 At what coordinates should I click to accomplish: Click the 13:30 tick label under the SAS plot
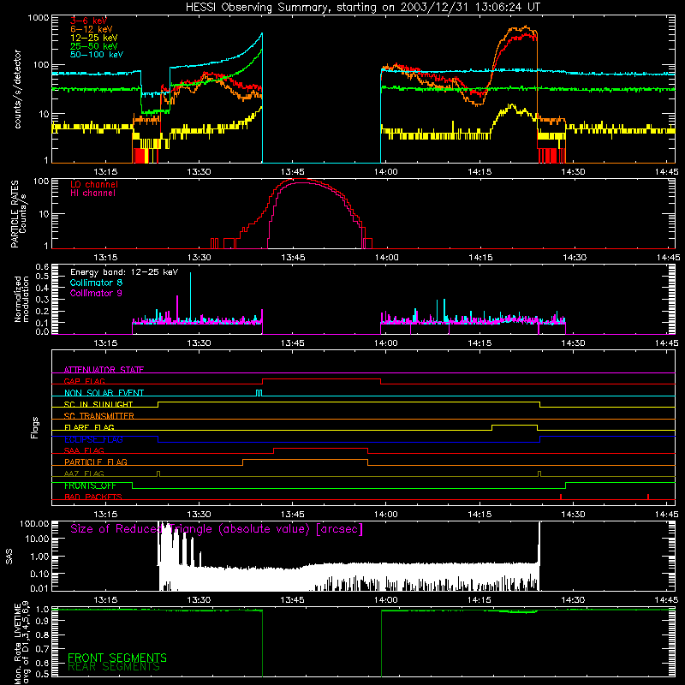(199, 600)
